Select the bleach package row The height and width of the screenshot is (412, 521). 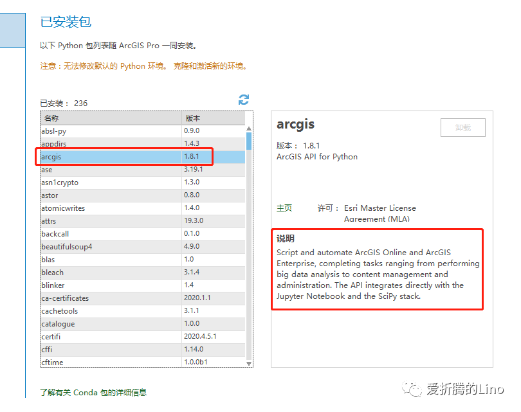(143, 273)
